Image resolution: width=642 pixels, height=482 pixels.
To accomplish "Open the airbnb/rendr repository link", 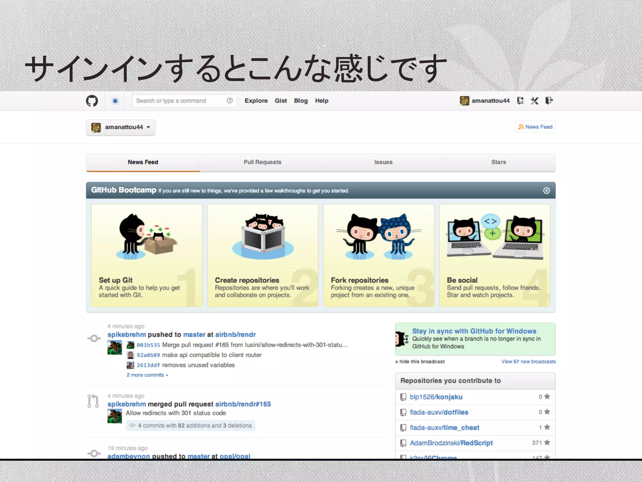I will click(235, 335).
